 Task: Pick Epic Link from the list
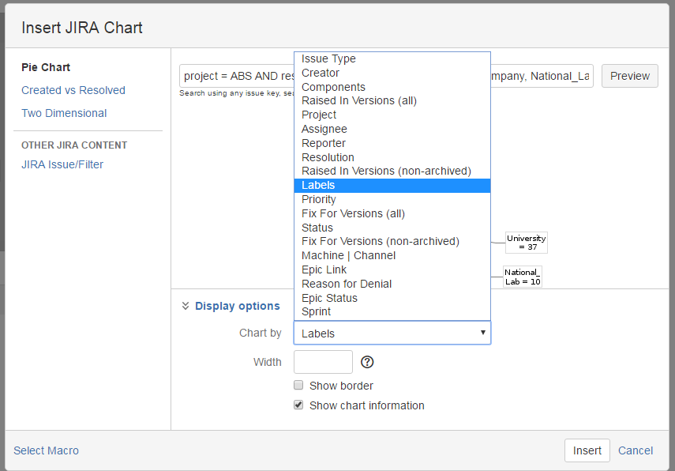point(392,269)
